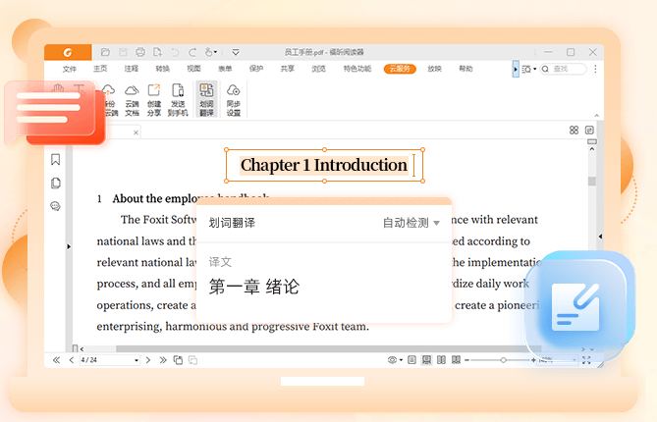Go to first page with double-left arrow
The height and width of the screenshot is (422, 657).
(x=56, y=360)
